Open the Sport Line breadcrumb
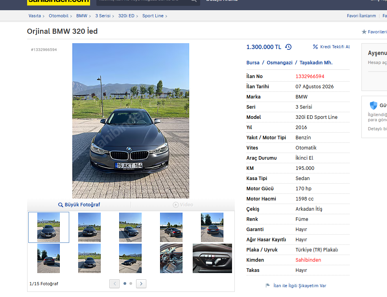Image resolution: width=387 pixels, height=297 pixels. click(153, 16)
